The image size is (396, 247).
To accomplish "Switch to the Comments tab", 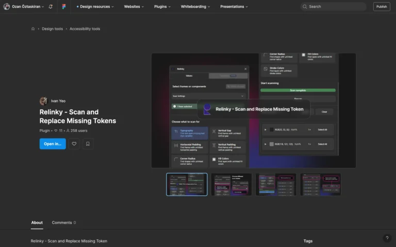I will tap(63, 222).
